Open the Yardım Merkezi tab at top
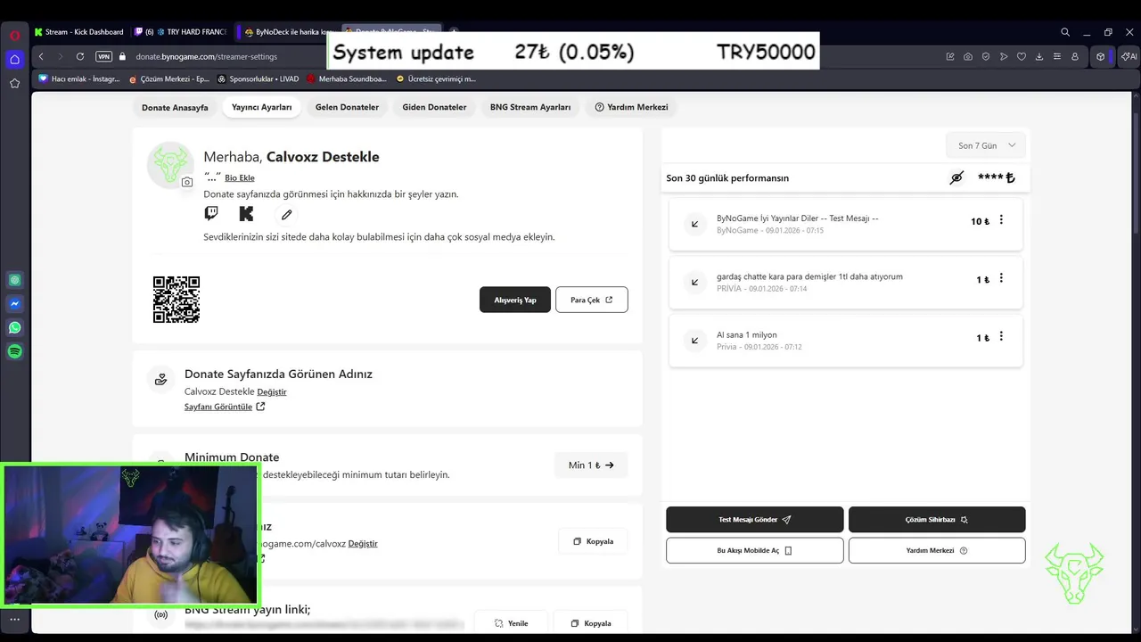This screenshot has width=1141, height=642. click(631, 107)
